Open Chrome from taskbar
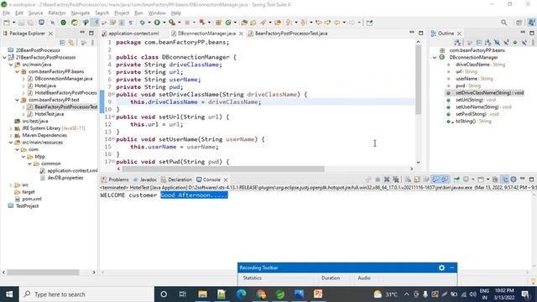The image size is (537, 302). (x=261, y=294)
